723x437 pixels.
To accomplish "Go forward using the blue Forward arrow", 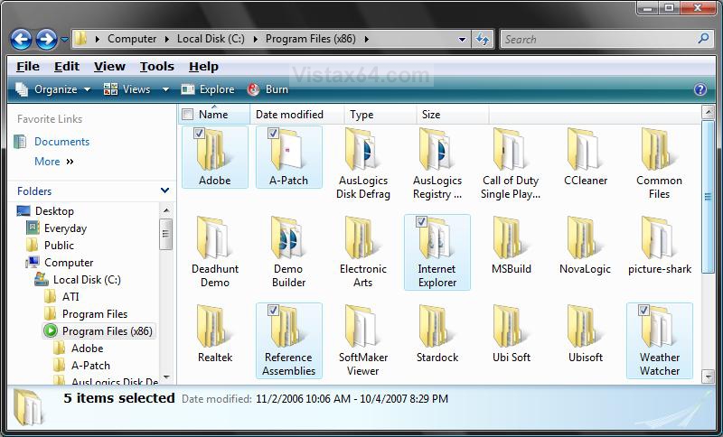I will point(47,40).
